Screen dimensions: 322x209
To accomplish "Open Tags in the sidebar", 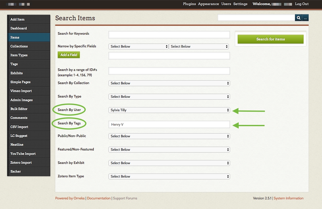I will point(29,64).
